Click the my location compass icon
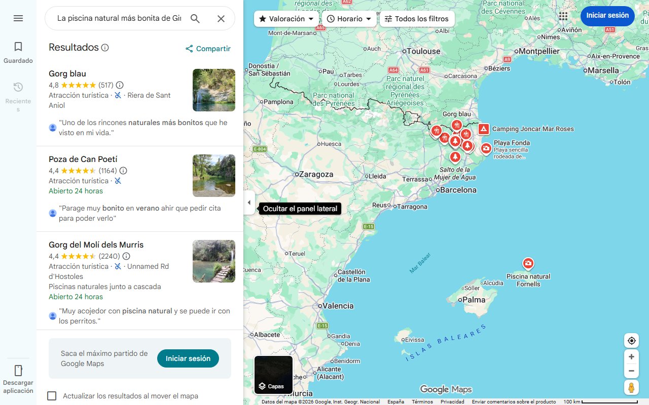The height and width of the screenshot is (405, 649). point(631,341)
